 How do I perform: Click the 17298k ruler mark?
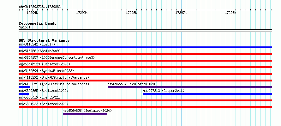click(231, 13)
